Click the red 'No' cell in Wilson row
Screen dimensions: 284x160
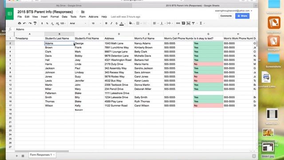tap(208, 106)
